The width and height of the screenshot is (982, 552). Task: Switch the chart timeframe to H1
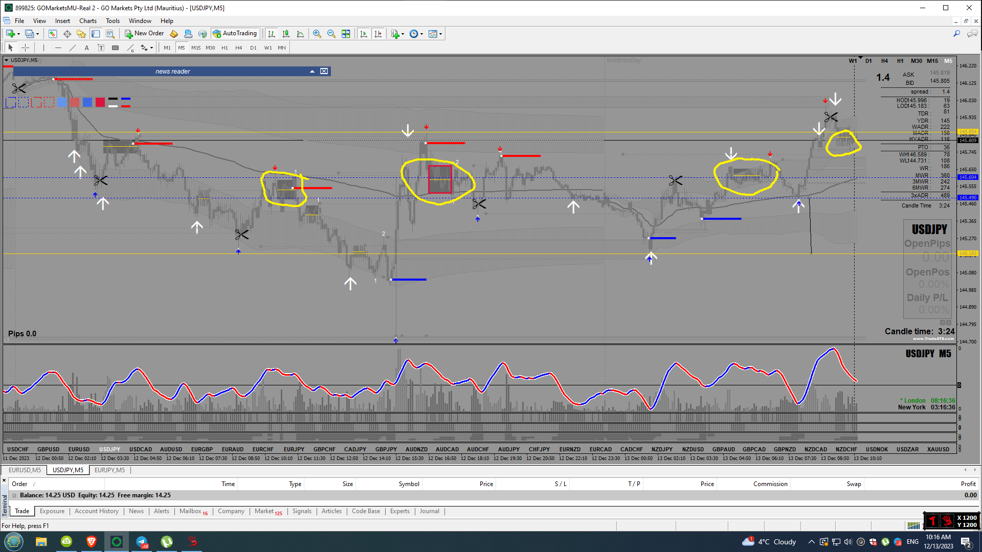(x=225, y=48)
